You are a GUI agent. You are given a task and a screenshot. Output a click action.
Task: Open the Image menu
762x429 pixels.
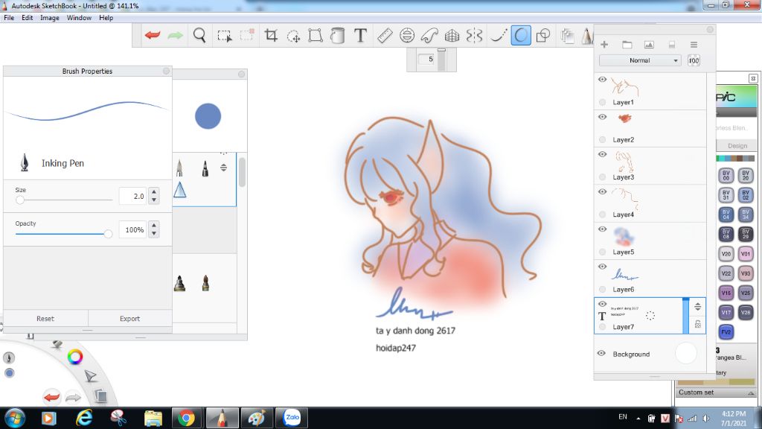click(50, 18)
